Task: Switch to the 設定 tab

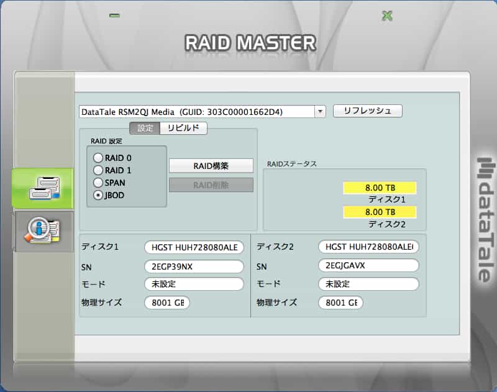Action: 145,128
